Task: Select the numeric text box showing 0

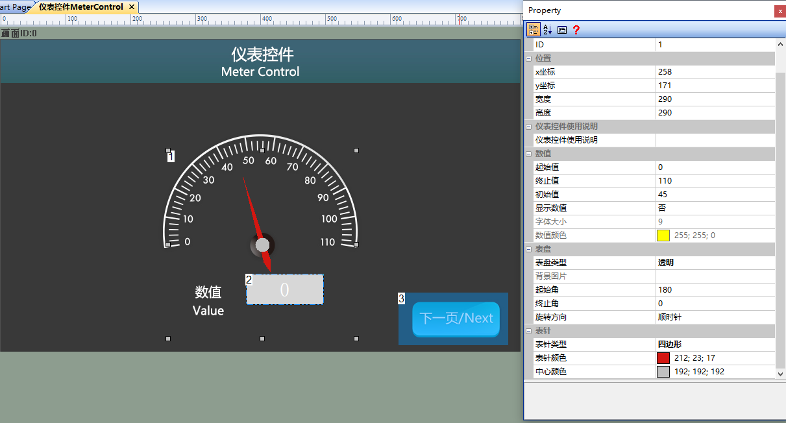Action: pyautogui.click(x=285, y=289)
